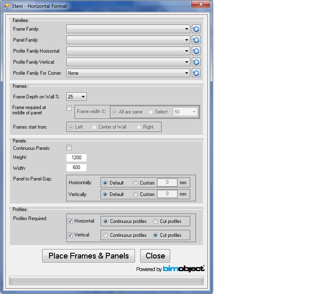335x294 pixels.
Task: Select Continuous profiles for Vertical profiles
Action: [x=106, y=235]
